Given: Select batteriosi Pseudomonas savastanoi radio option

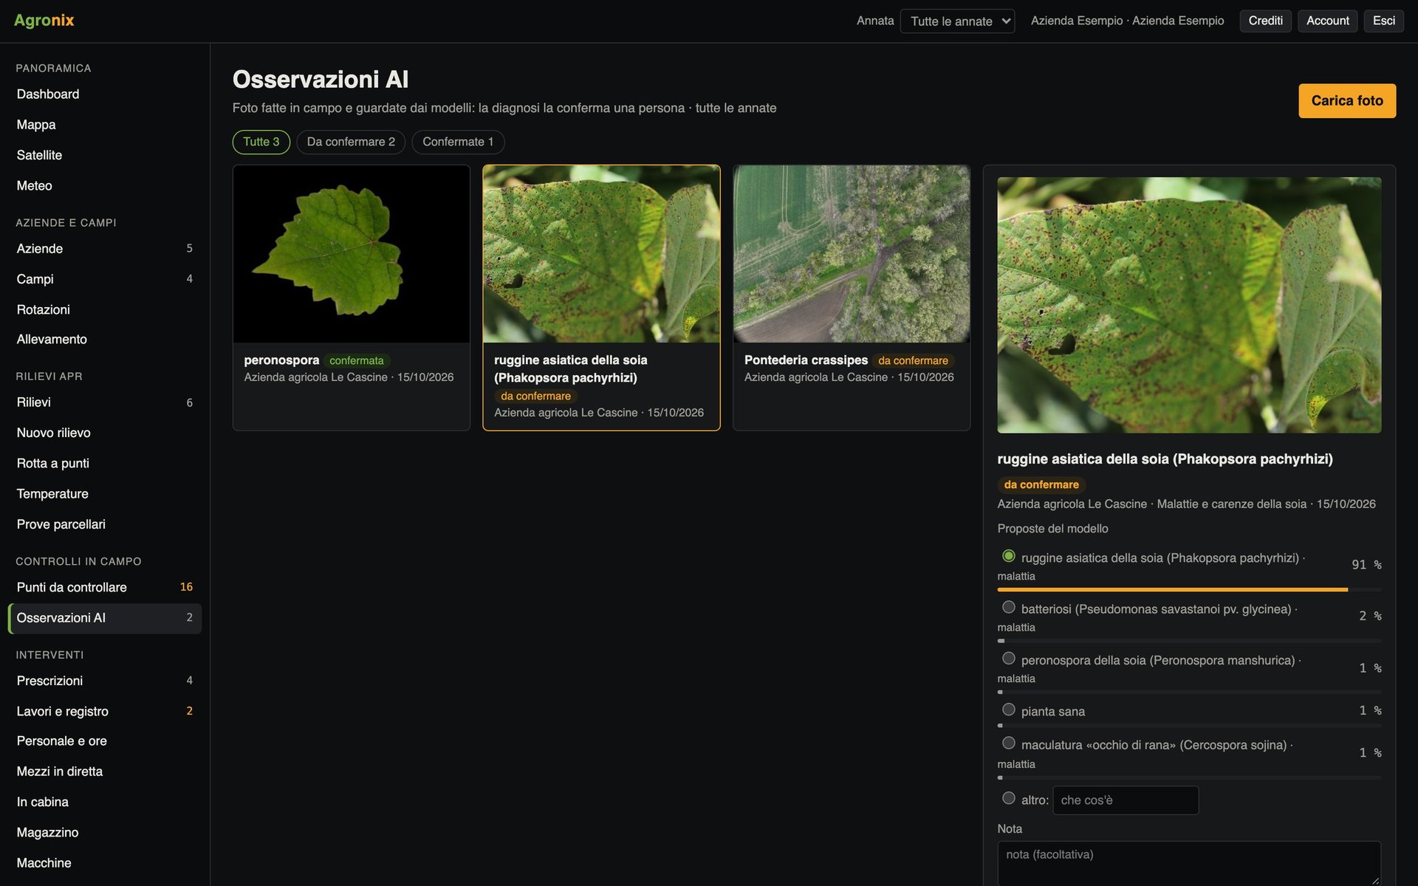Looking at the screenshot, I should pos(1008,607).
